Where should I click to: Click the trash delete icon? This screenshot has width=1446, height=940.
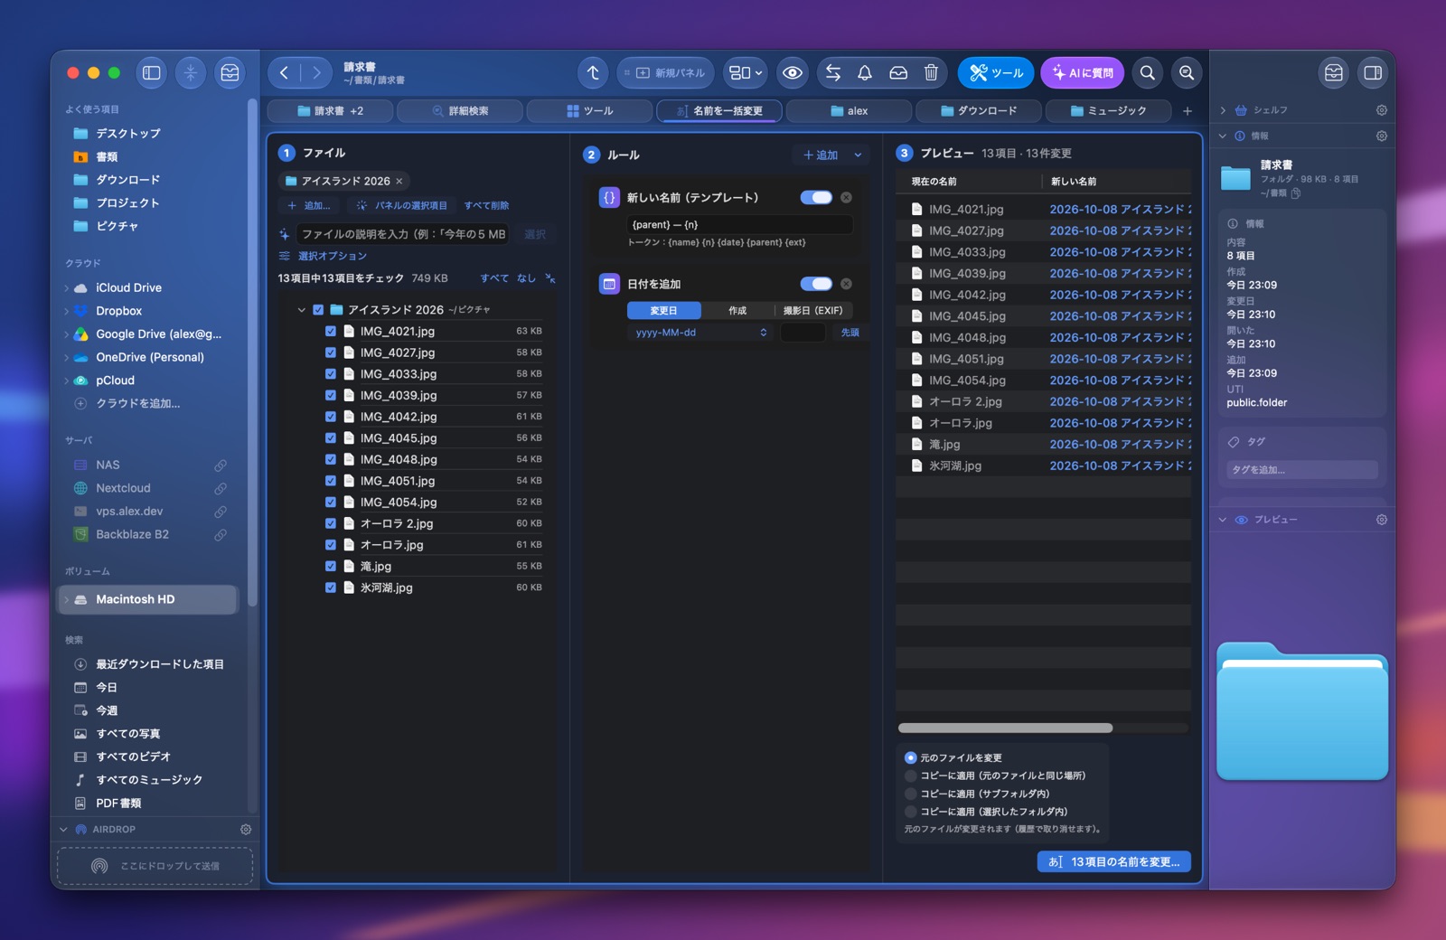tap(931, 73)
